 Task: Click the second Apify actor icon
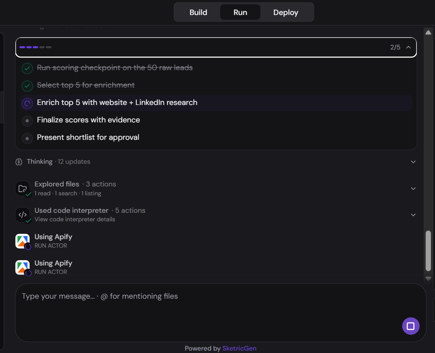22,267
